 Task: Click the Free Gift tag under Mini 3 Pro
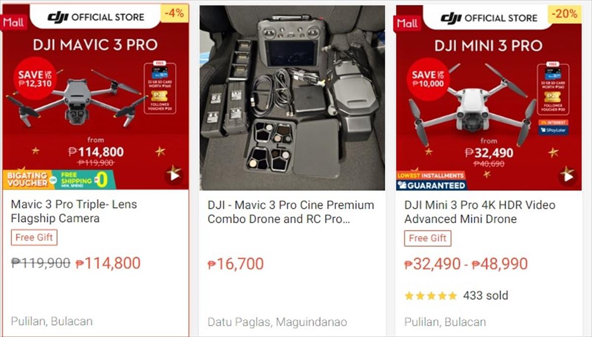pos(428,238)
